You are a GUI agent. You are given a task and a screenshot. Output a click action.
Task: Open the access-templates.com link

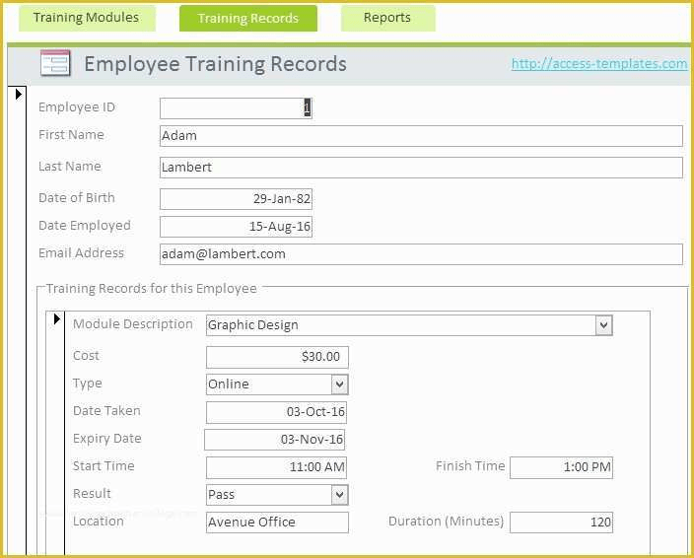(599, 64)
